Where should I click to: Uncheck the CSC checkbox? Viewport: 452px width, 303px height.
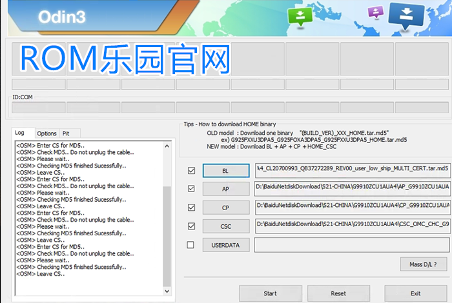point(191,226)
